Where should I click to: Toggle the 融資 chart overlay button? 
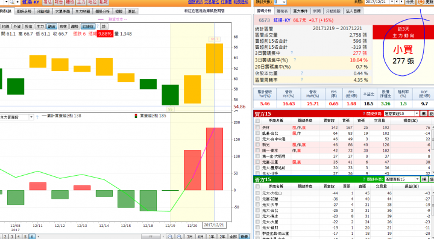(x=52, y=26)
